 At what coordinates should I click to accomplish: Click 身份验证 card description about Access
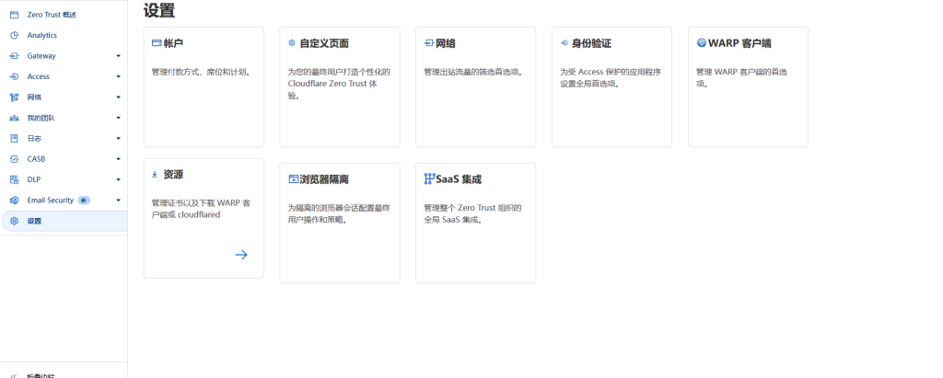click(611, 77)
